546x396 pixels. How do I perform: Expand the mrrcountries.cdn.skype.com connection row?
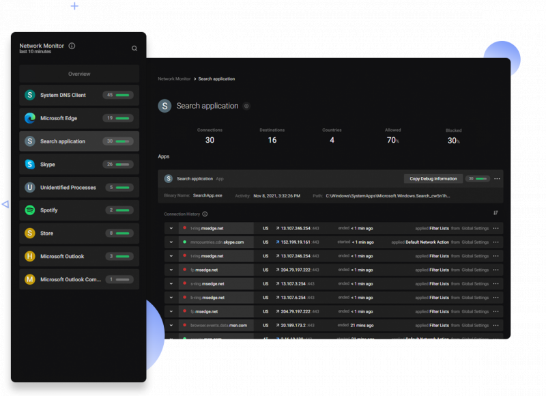pyautogui.click(x=171, y=242)
